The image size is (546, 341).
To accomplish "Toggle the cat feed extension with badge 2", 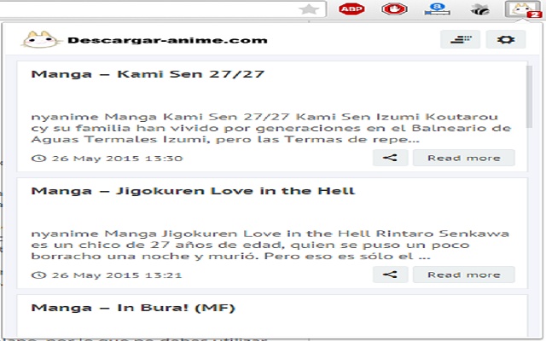I will click(x=523, y=9).
